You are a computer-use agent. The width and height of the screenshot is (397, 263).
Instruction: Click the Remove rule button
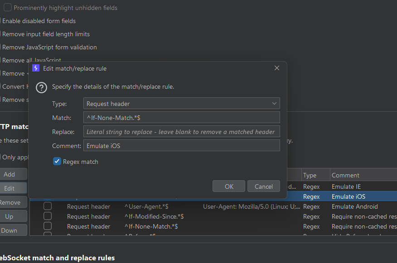13,202
